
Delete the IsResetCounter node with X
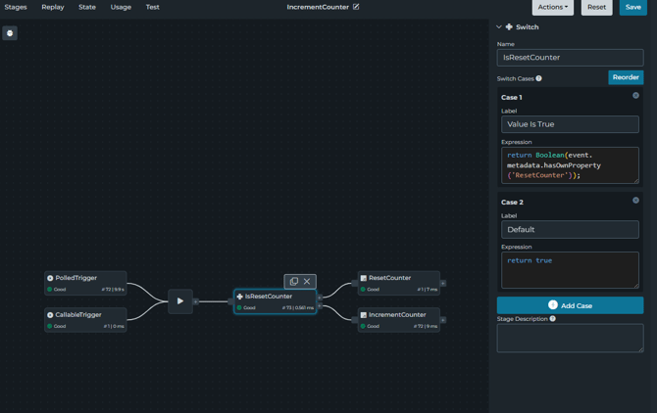click(307, 281)
